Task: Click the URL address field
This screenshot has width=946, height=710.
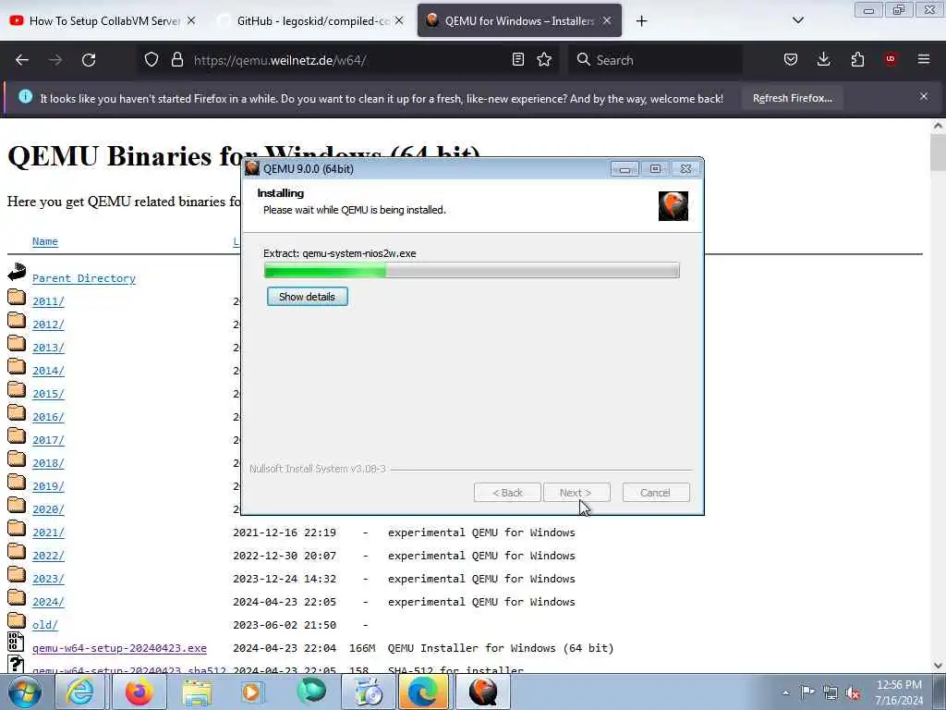Action: tap(347, 60)
